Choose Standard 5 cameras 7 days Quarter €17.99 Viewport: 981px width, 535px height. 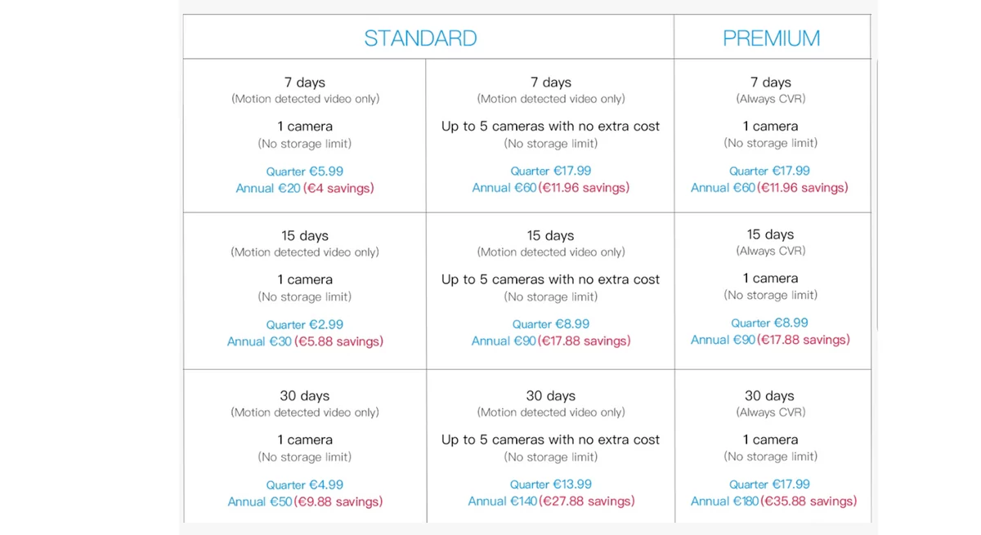pos(551,171)
